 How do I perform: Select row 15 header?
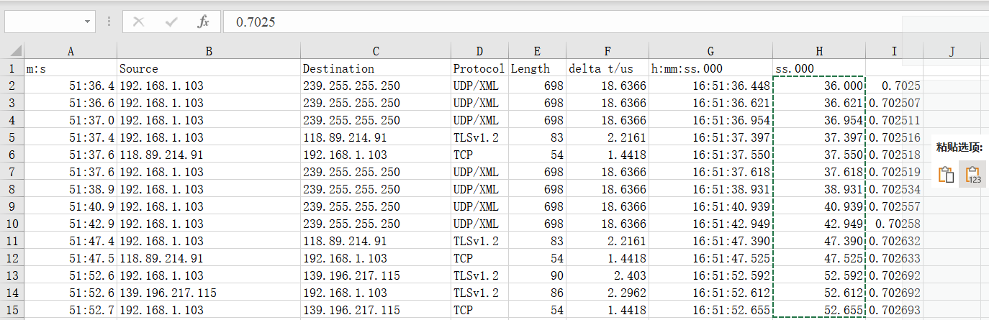[x=13, y=310]
